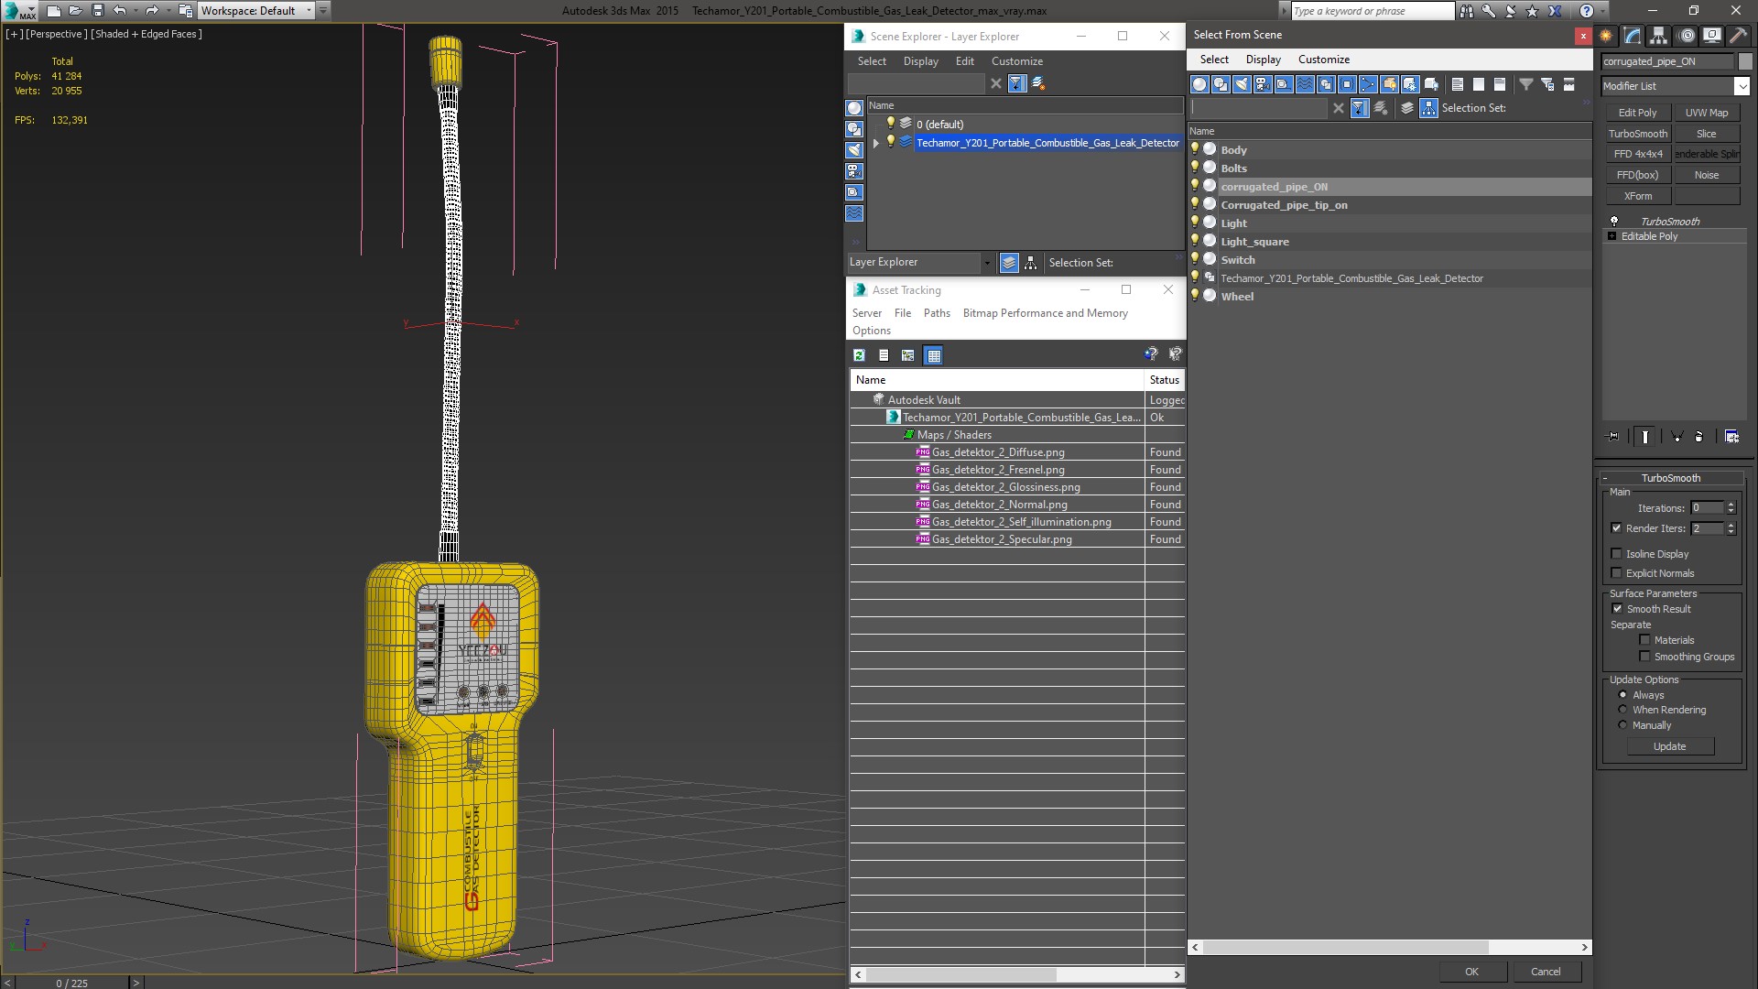Viewport: 1758px width, 989px height.
Task: Refresh the Asset Tracking list
Action: 859,355
